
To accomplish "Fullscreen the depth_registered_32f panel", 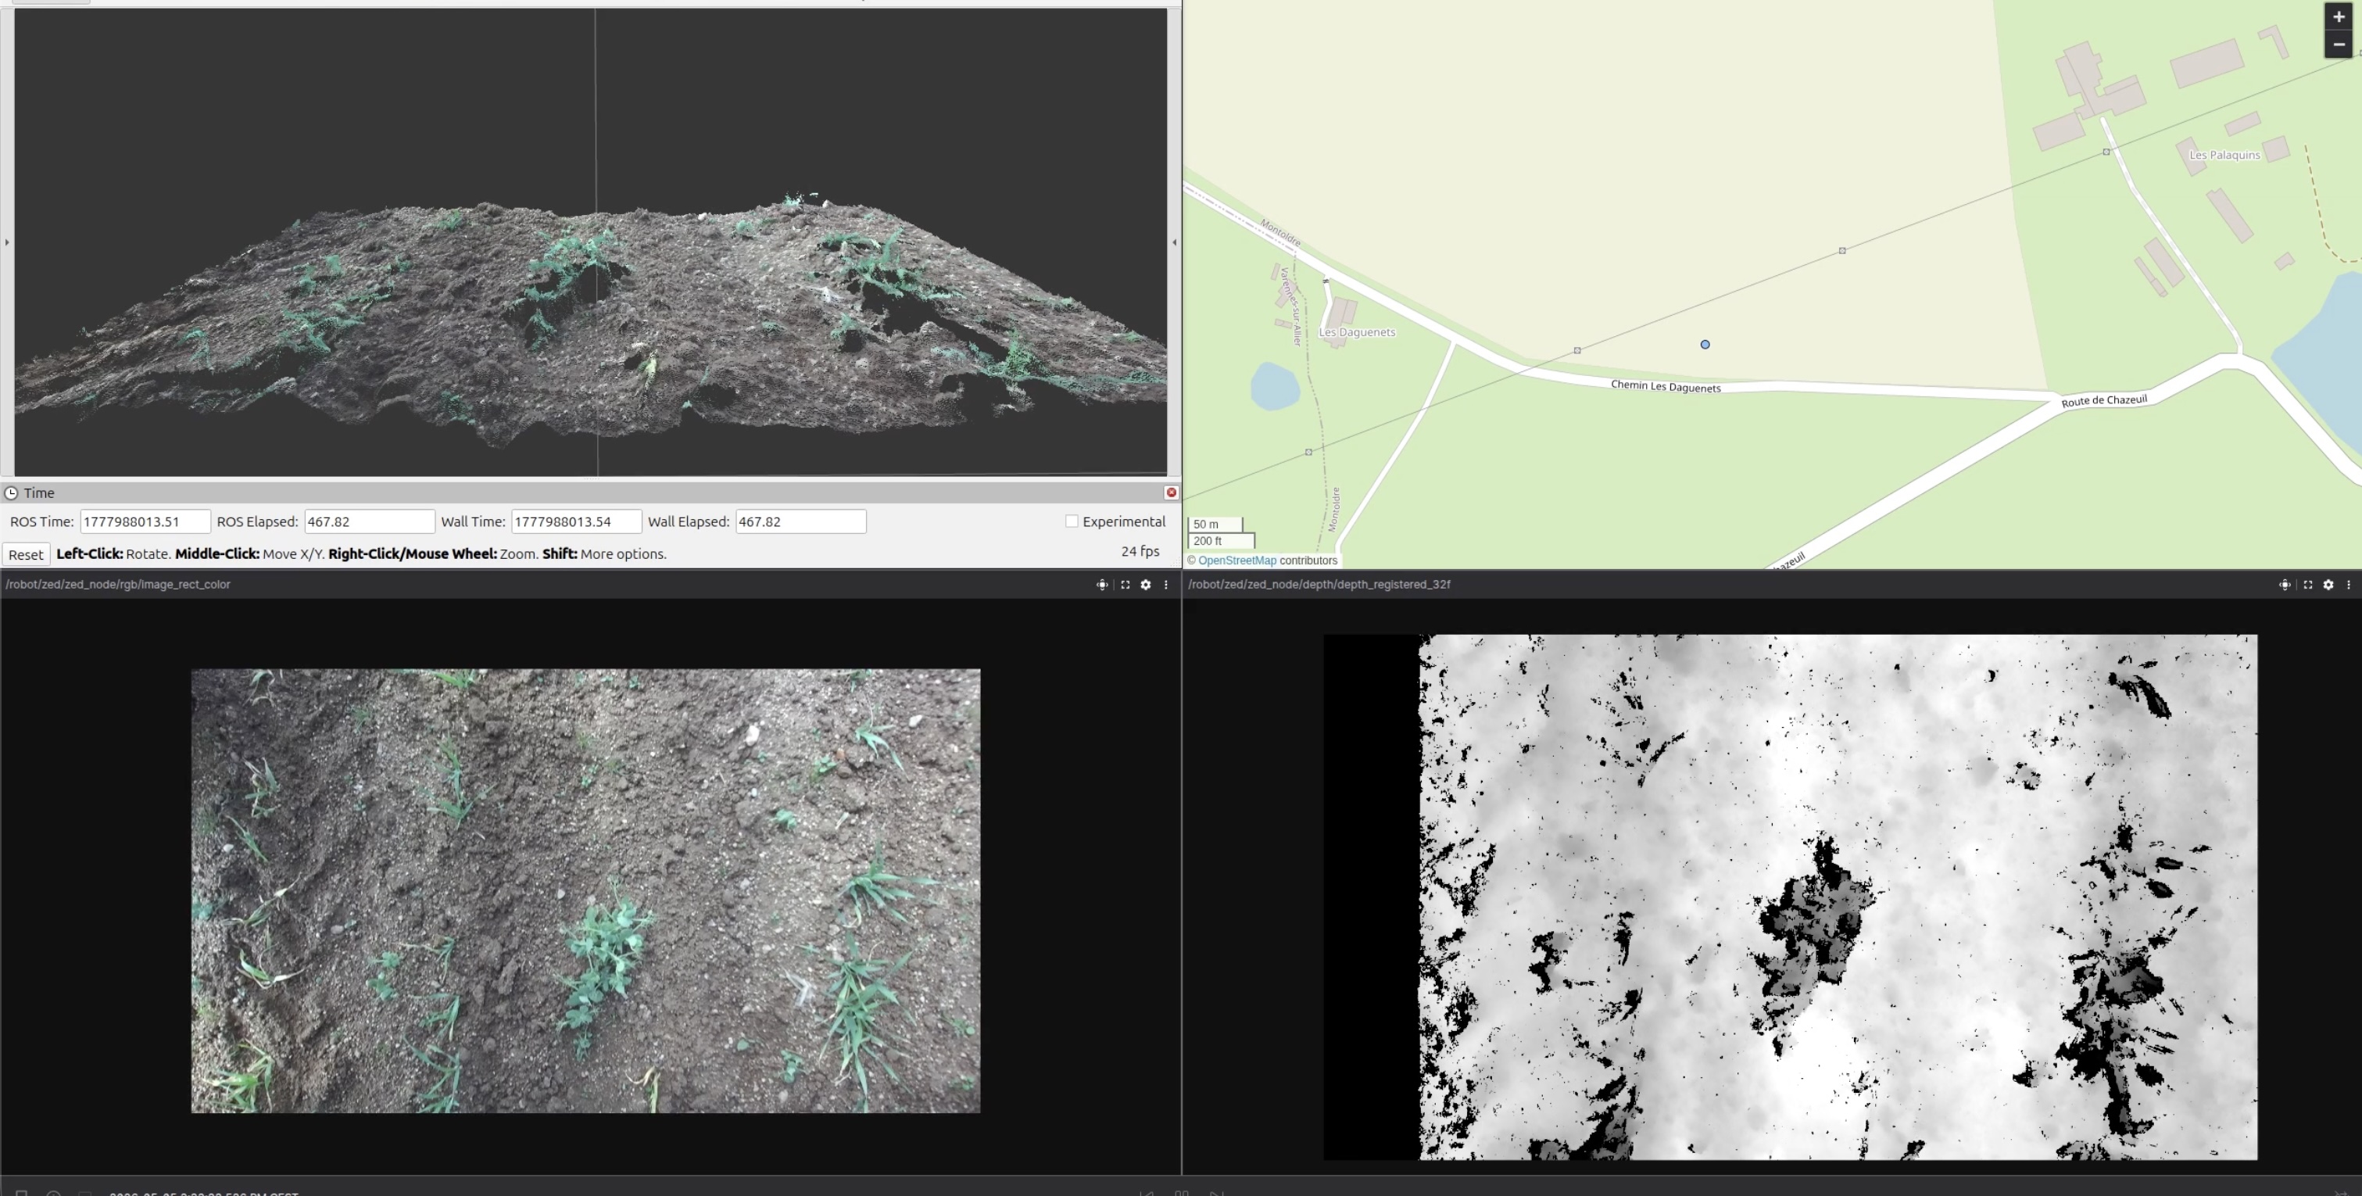I will (2308, 584).
